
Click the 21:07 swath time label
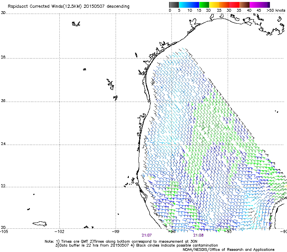click(147, 235)
